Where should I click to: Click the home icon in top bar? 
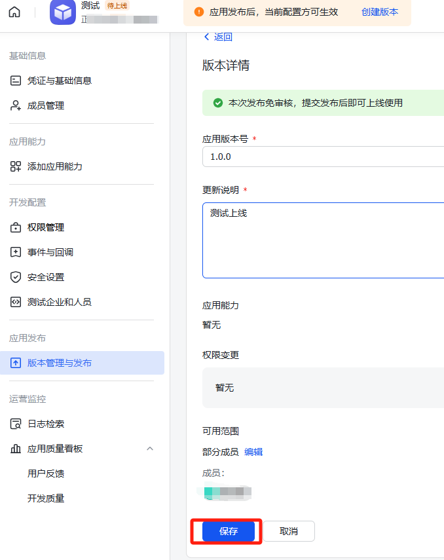[14, 12]
